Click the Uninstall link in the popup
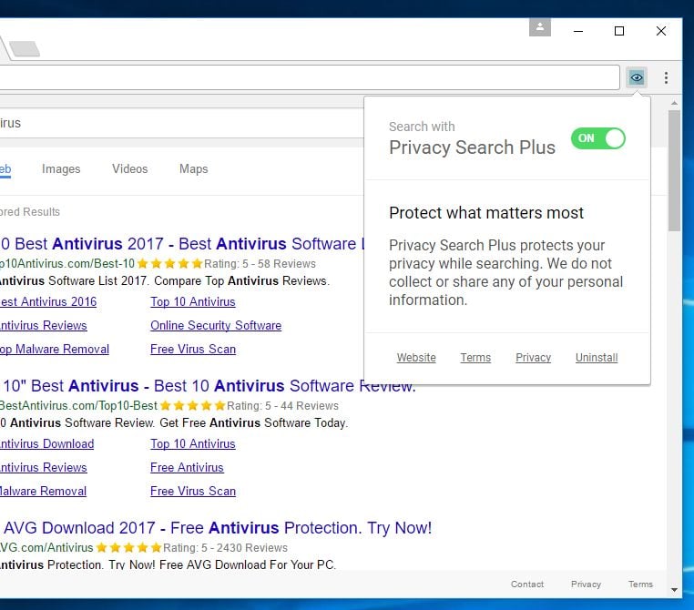Viewport: 694px width, 610px height. coord(597,358)
